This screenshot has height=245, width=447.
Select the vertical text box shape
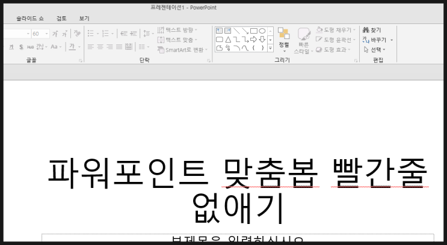tap(228, 31)
